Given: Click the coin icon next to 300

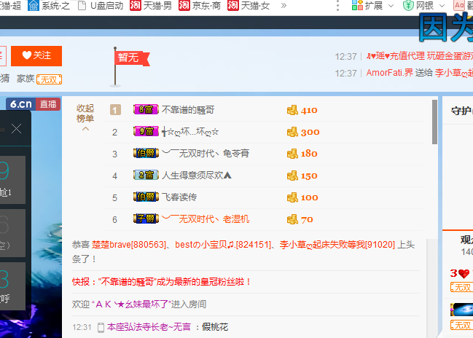Looking at the screenshot, I should [x=292, y=132].
